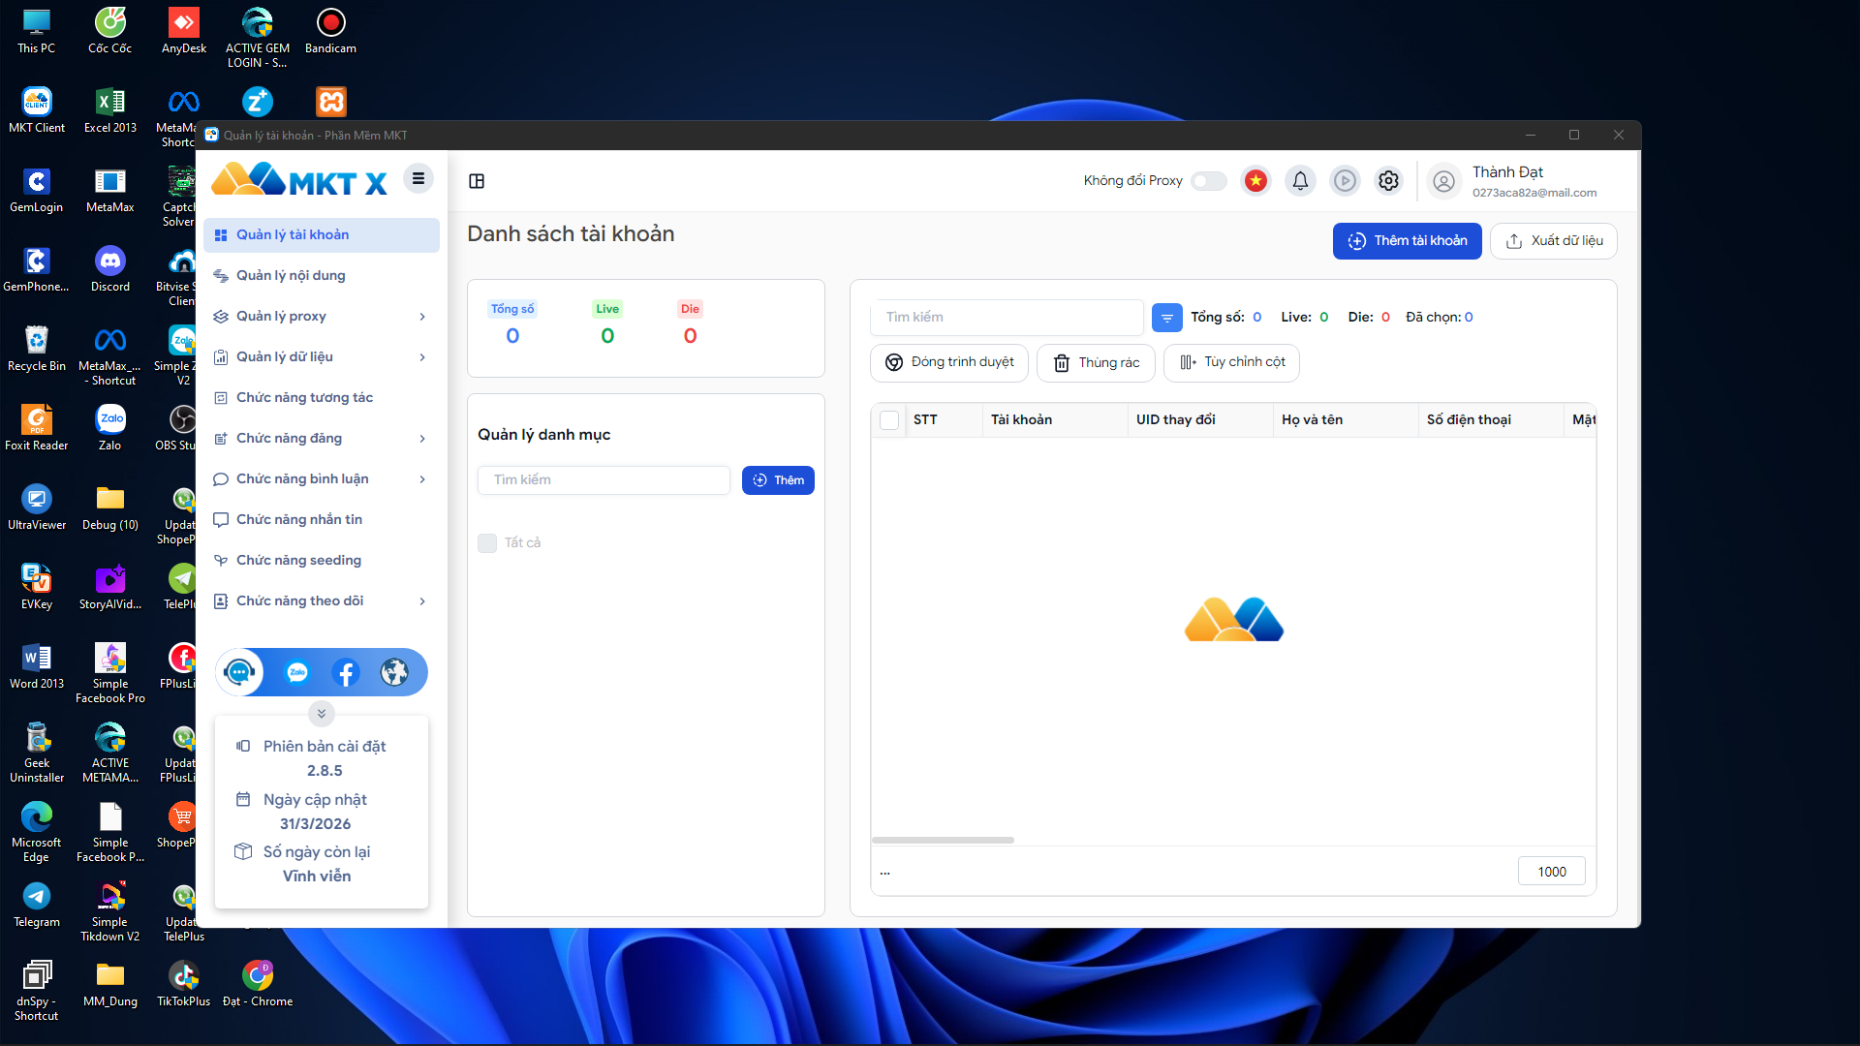Open Excel 2013 desktop icon
The image size is (1860, 1046).
tap(110, 111)
